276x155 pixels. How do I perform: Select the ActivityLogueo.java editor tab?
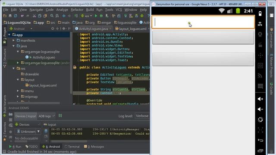click(93, 29)
